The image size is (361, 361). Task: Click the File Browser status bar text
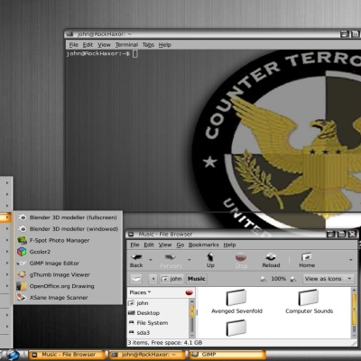(165, 343)
